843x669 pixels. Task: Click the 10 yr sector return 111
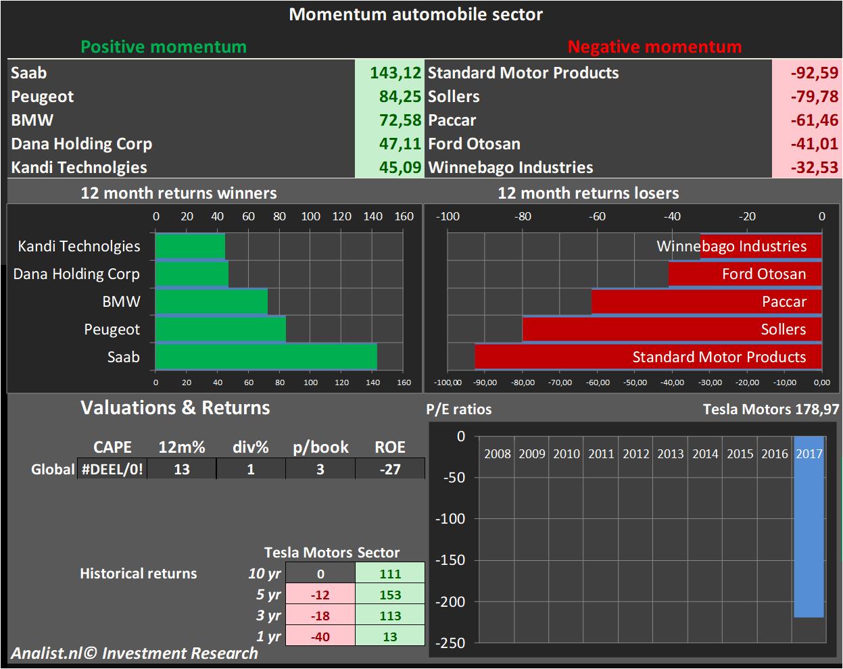click(390, 574)
